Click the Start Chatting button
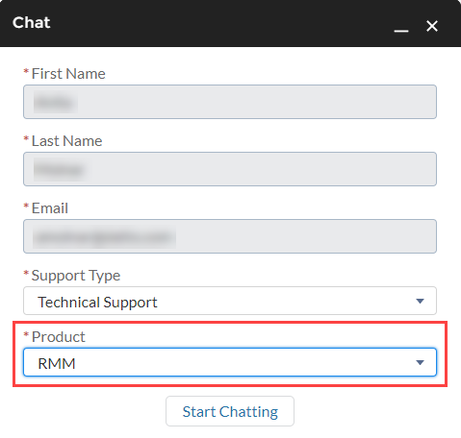Screen dimensions: 461x438 point(230,411)
